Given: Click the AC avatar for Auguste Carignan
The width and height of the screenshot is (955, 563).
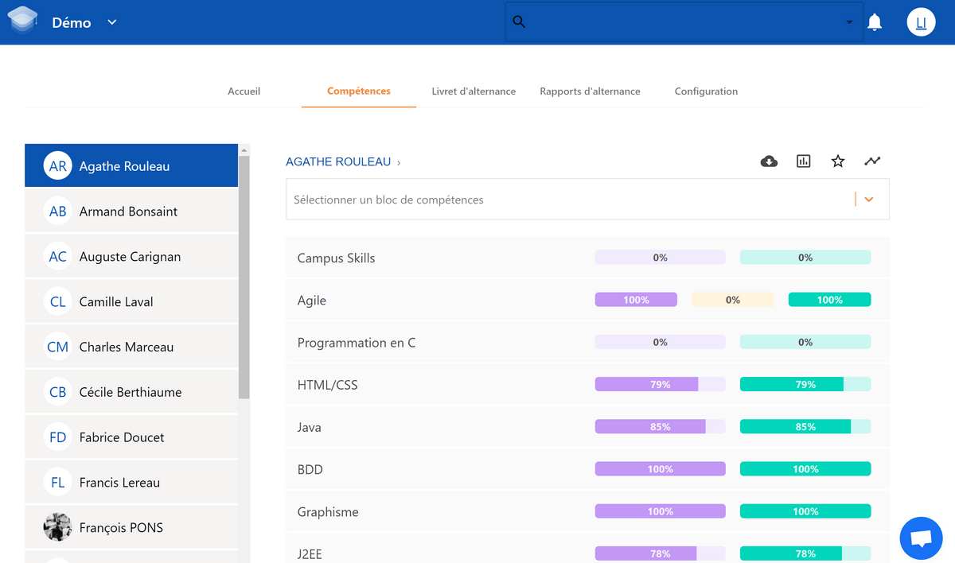Looking at the screenshot, I should [x=57, y=257].
